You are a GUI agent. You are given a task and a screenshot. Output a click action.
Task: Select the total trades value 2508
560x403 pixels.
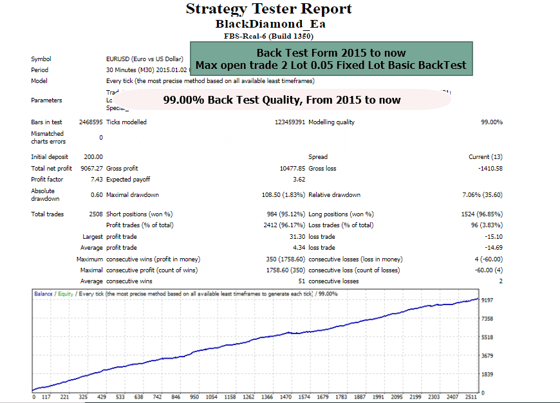(x=96, y=214)
